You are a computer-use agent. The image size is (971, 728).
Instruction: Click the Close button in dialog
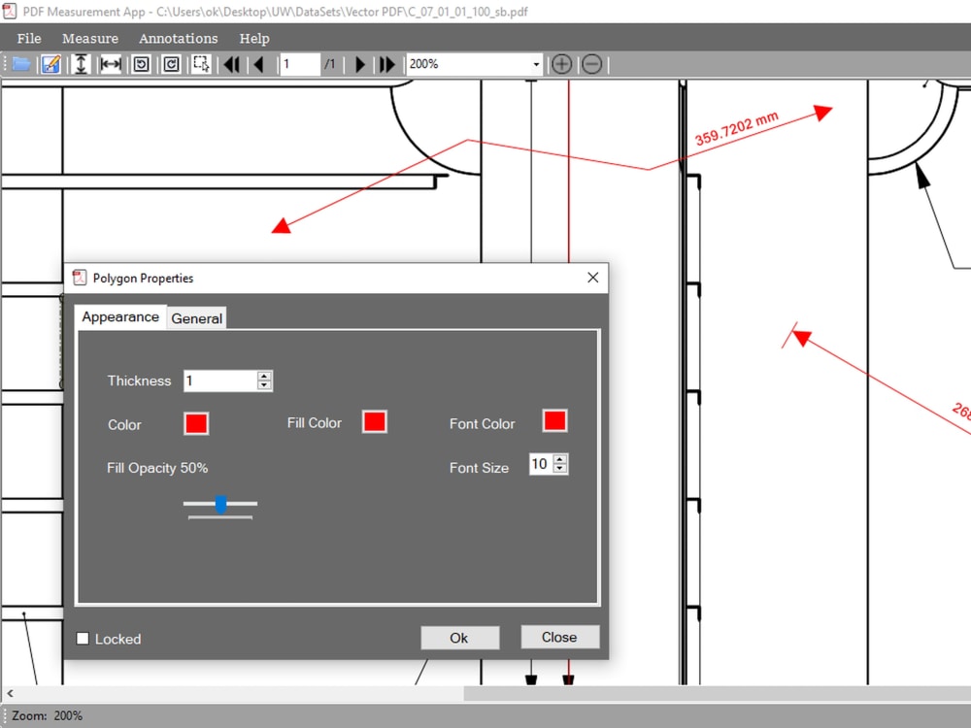[x=560, y=637]
